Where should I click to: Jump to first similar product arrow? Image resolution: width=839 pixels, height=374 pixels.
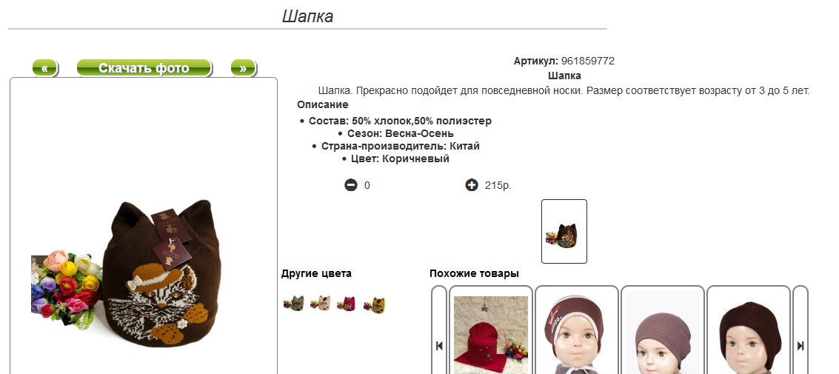tap(439, 346)
